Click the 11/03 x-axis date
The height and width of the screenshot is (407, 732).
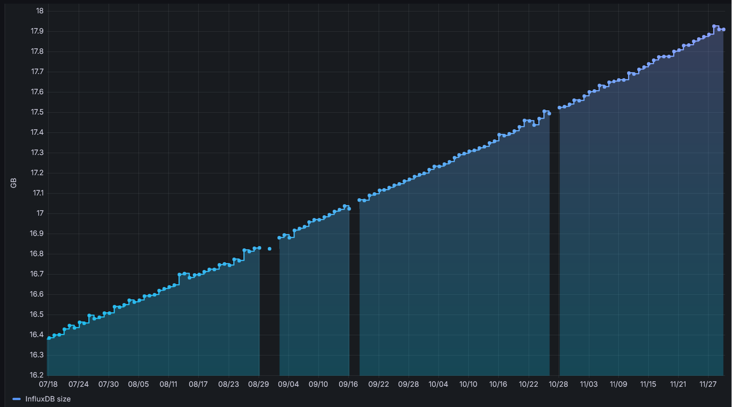[589, 384]
